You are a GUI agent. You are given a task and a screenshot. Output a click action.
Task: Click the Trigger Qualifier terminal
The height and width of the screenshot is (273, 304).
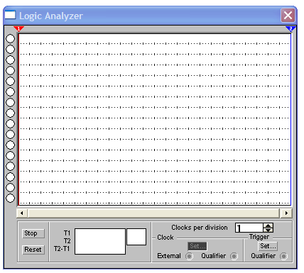(283, 256)
